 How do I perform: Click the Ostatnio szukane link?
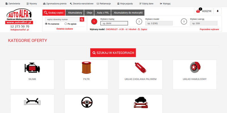(x=65, y=29)
